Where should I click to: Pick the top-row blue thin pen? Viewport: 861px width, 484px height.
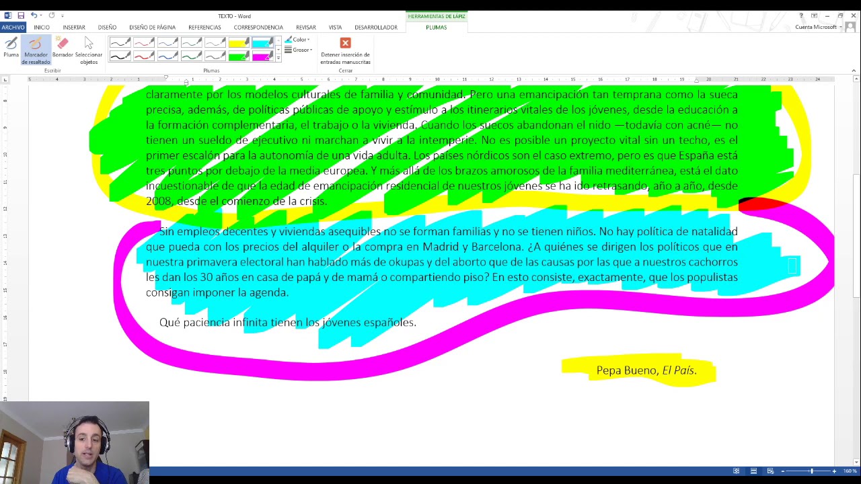coord(167,43)
